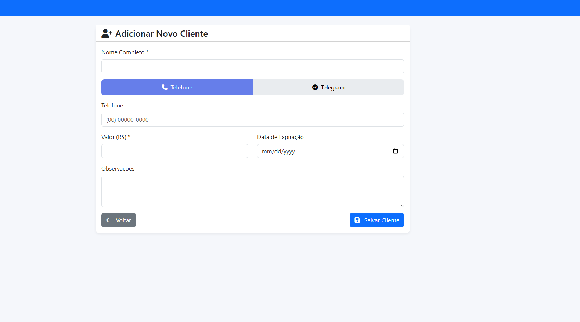Viewport: 580px width, 322px height.
Task: Click the Adicionar Novo Cliente heading
Action: point(162,34)
